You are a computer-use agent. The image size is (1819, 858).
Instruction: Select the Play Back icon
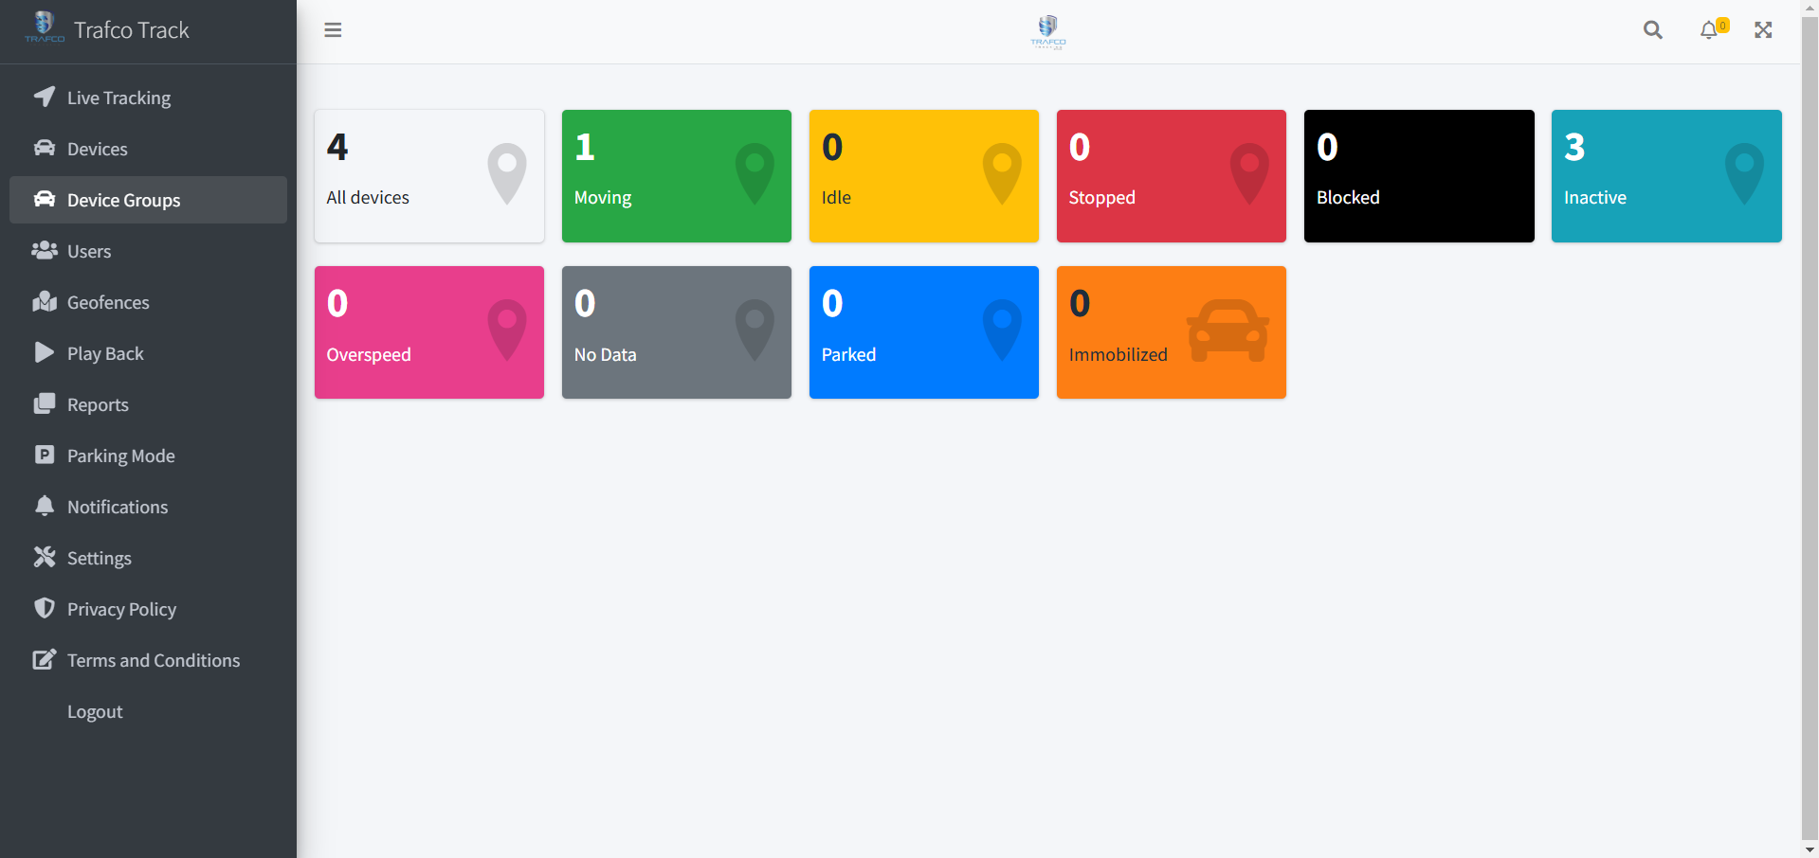coord(45,352)
